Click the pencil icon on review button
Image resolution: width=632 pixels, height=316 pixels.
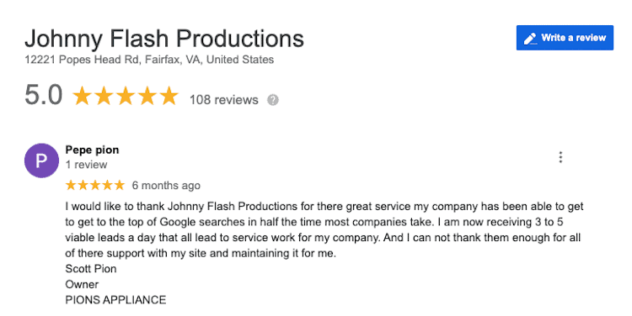530,39
